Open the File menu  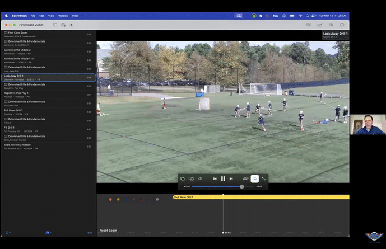(33, 16)
